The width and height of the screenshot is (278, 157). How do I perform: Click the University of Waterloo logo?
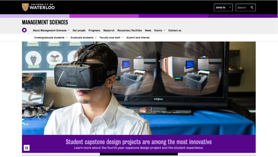coord(38,7)
